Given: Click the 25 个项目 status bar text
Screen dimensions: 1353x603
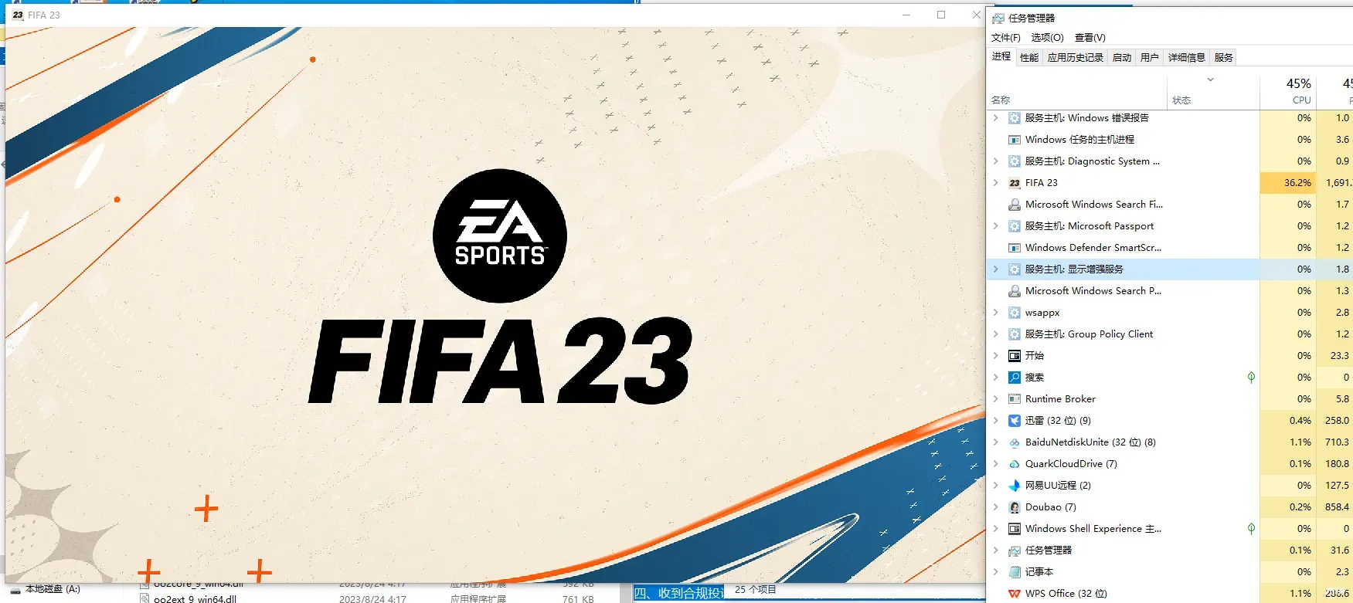Looking at the screenshot, I should click(x=755, y=590).
